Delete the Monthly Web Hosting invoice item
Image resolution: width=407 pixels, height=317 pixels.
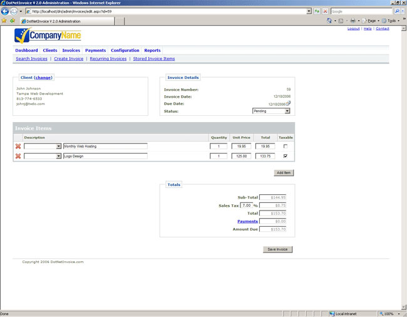[18, 147]
